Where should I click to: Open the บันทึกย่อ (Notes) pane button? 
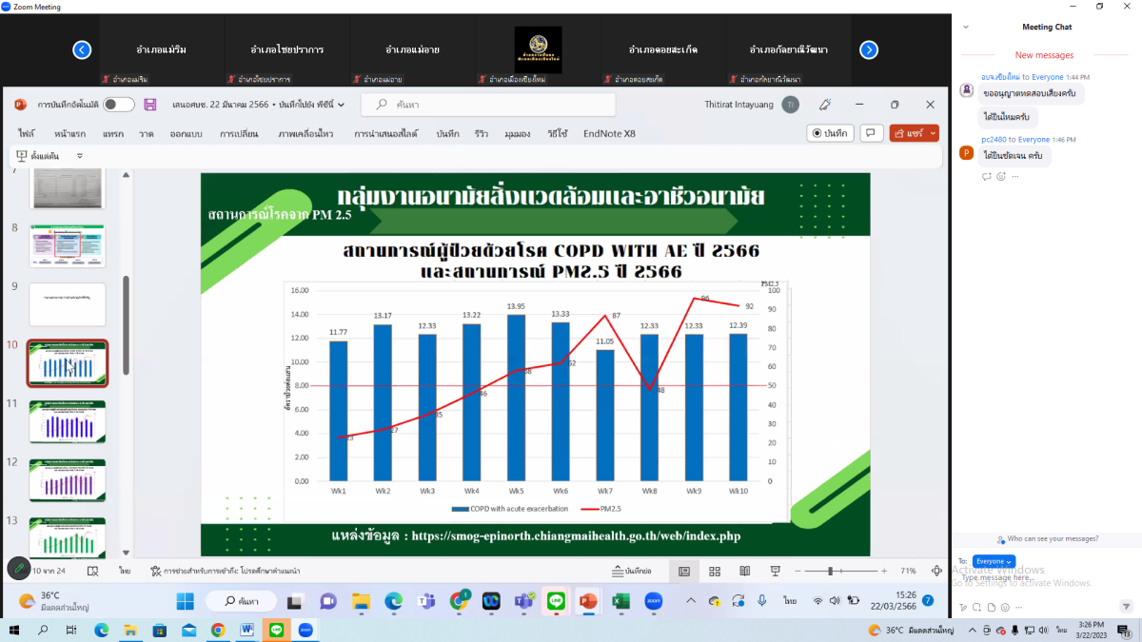[632, 571]
